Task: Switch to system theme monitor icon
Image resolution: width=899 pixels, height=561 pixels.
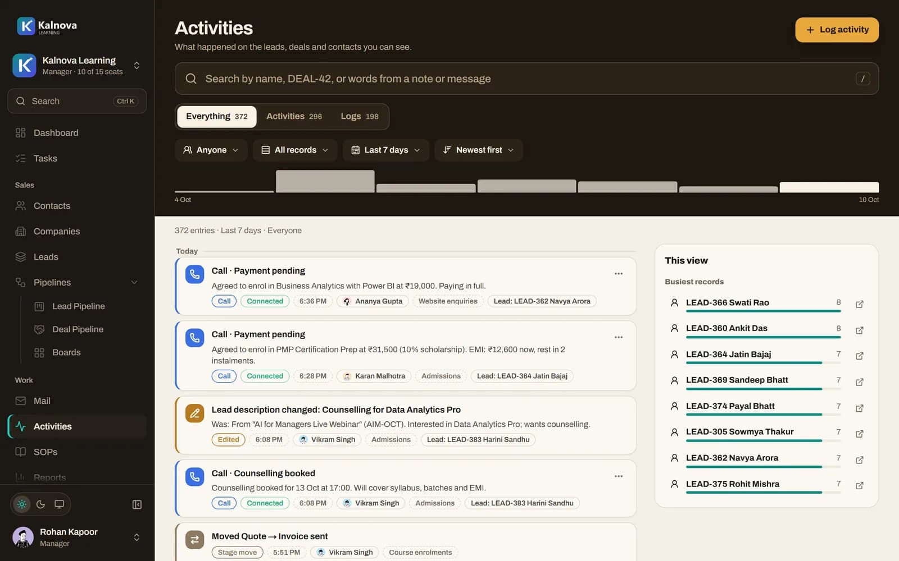Action: 59,504
